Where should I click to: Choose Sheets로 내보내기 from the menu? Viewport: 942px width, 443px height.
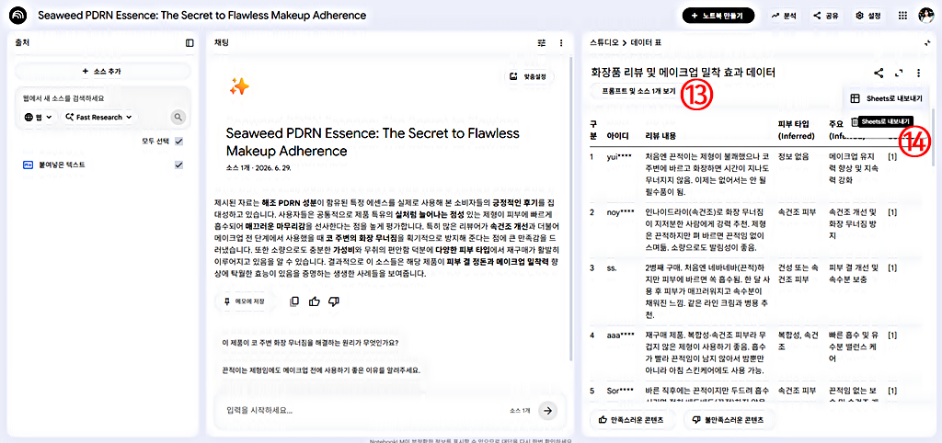pyautogui.click(x=888, y=97)
